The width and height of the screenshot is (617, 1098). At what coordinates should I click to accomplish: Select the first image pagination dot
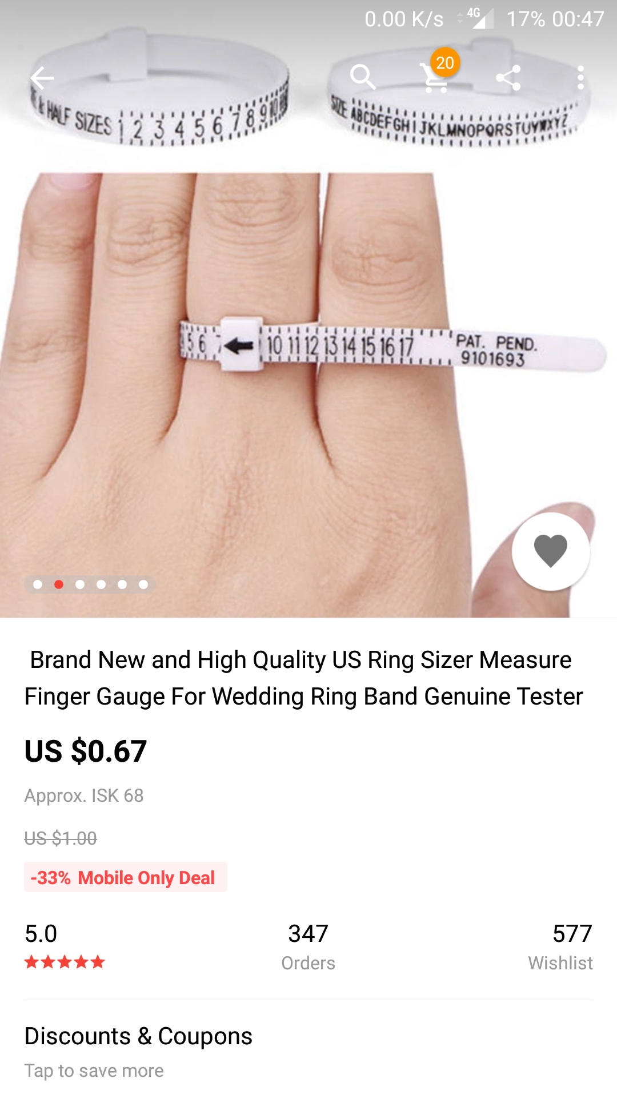point(38,584)
